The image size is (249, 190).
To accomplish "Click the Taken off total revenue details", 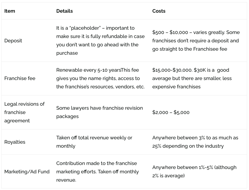I will tap(94, 138).
